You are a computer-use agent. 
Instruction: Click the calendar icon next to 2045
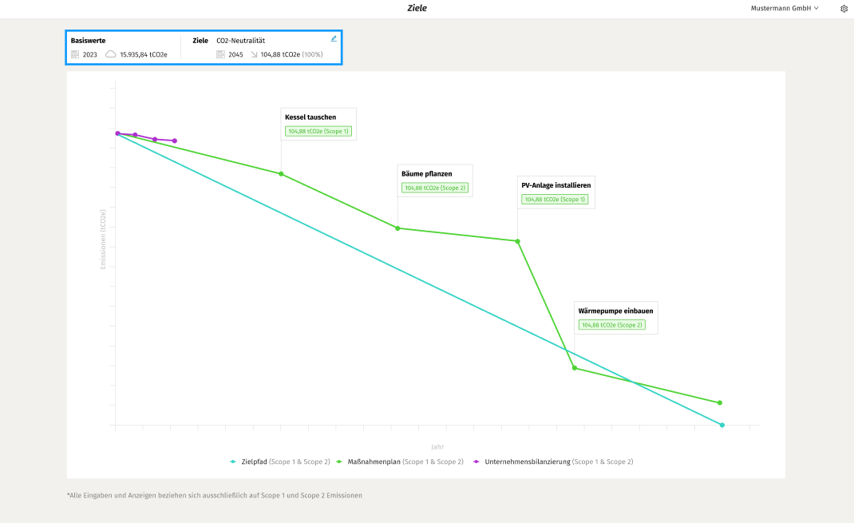[x=221, y=54]
